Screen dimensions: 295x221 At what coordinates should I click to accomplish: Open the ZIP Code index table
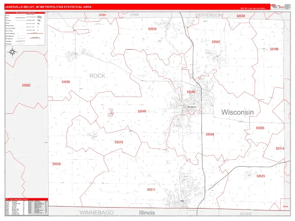(x=27, y=207)
